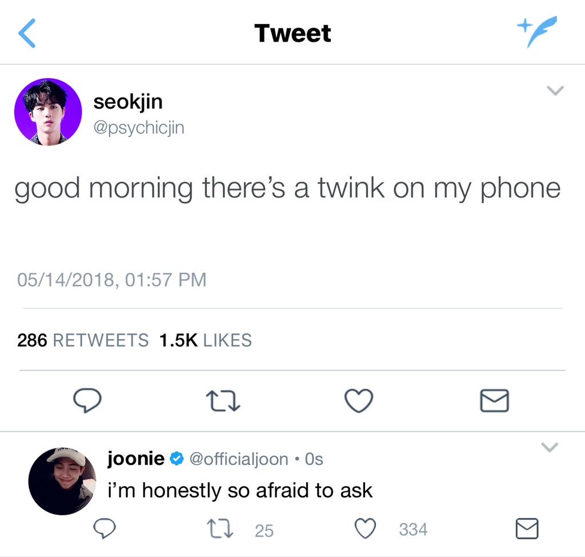
Task: View joonie's profile avatar
Action: 62,481
